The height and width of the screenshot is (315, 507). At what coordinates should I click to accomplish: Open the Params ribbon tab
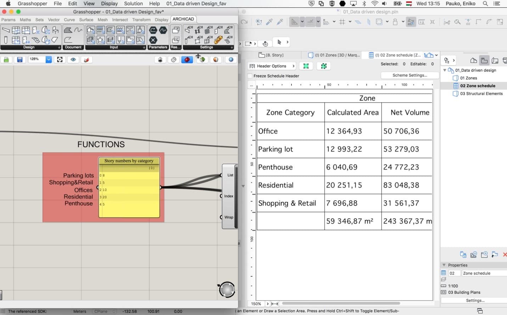click(x=9, y=20)
